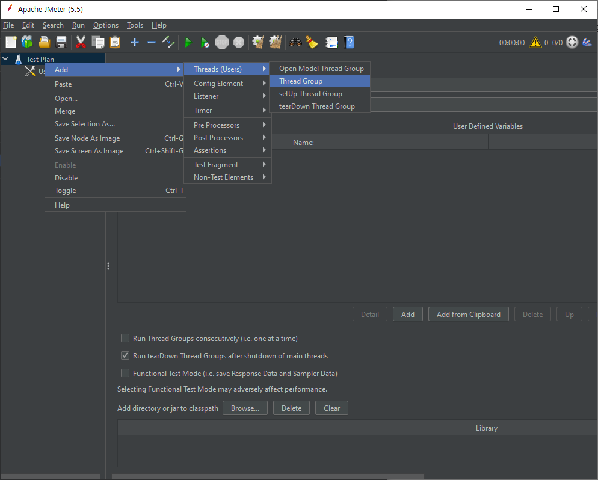Expand the Pre Processors submenu
This screenshot has width=598, height=480.
227,125
